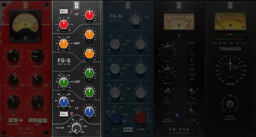Click the FG-401 Threshold knob
Viewport: 256px width, 137px height.
tap(13, 56)
